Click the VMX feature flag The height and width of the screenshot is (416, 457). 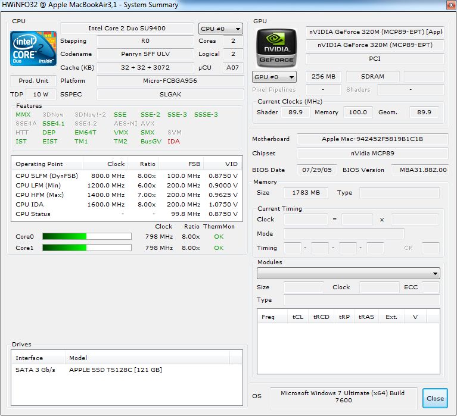[x=121, y=133]
